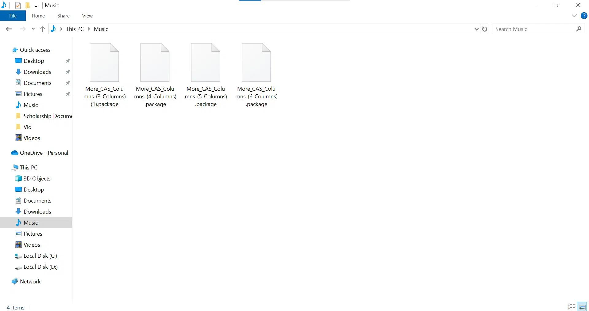Click the Search Music input field
589x311 pixels.
[534, 29]
